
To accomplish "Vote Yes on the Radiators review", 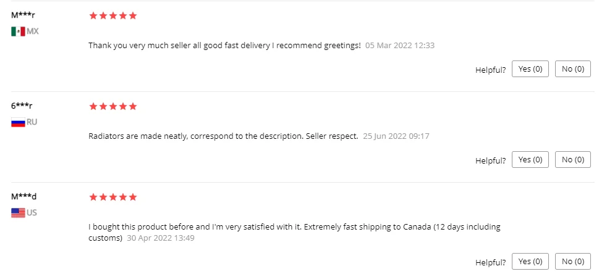I will click(530, 160).
